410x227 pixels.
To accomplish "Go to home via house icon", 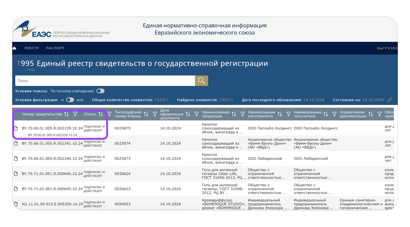I will (14, 48).
